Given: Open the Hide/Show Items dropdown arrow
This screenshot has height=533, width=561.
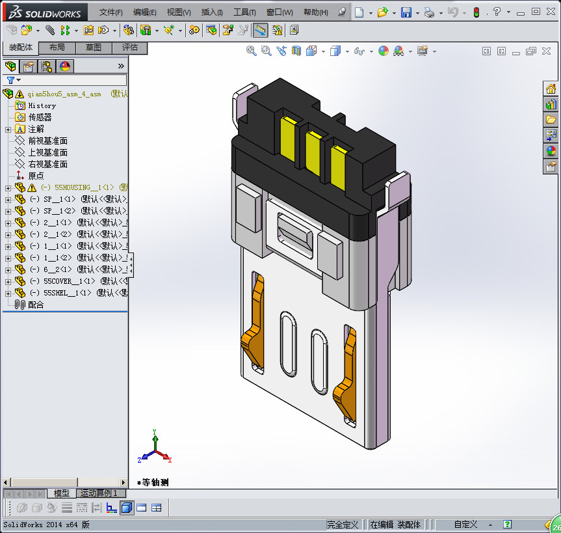Looking at the screenshot, I should point(371,51).
